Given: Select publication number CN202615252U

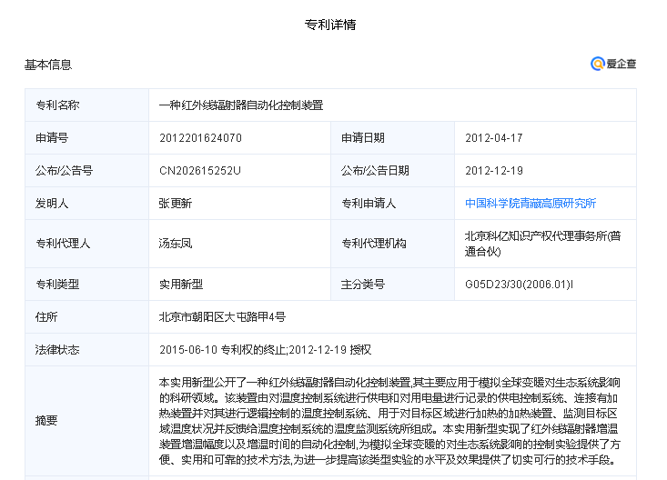Looking at the screenshot, I should 199,170.
